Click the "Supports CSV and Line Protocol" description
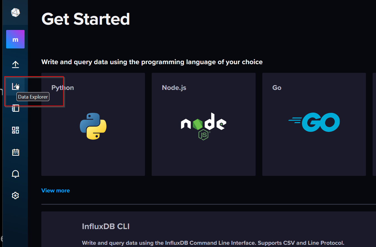This screenshot has width=376, height=247. (301, 243)
